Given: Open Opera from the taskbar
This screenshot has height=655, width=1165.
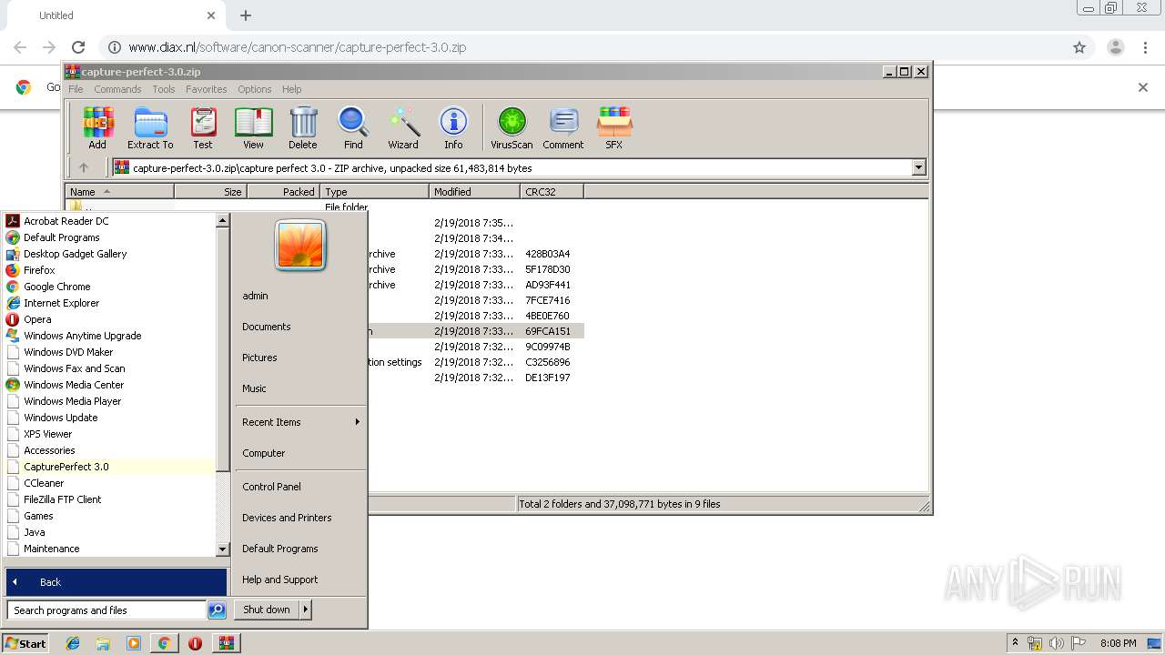Looking at the screenshot, I should pos(195,643).
